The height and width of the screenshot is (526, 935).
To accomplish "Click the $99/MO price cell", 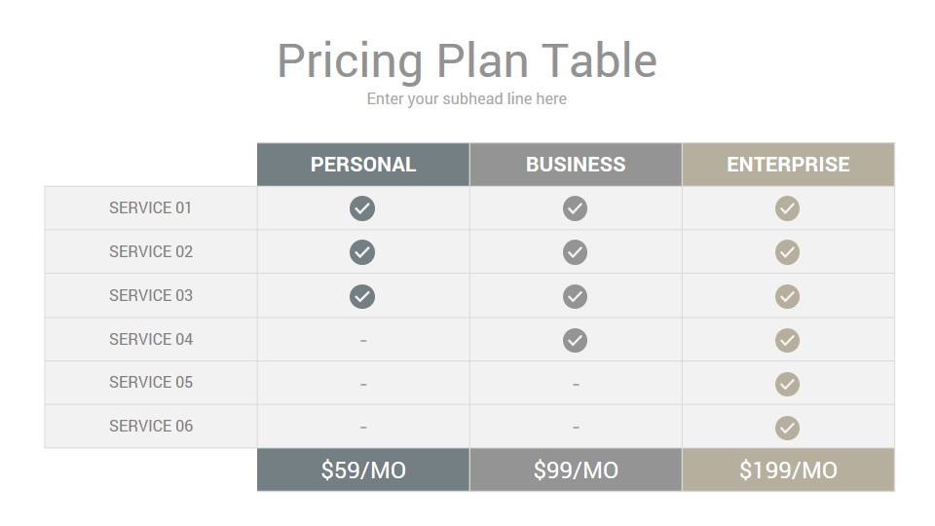I will 576,470.
